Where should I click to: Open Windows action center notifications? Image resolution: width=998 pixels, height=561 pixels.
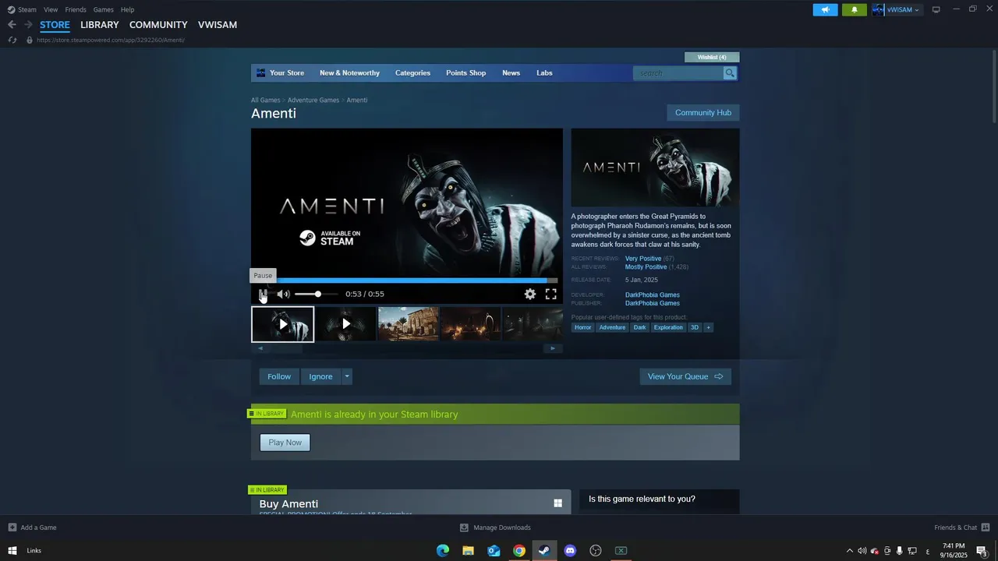click(x=982, y=551)
